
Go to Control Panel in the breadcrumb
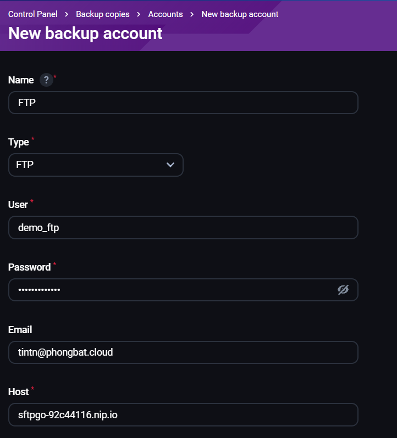click(x=32, y=14)
